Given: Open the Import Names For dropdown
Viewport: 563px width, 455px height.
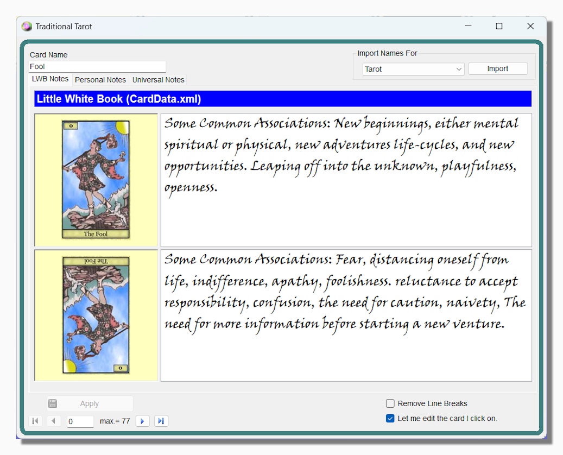Looking at the screenshot, I should coord(413,69).
